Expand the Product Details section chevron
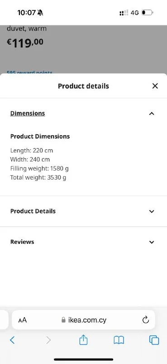Screen dimensions: 167x364 pyautogui.click(x=152, y=211)
